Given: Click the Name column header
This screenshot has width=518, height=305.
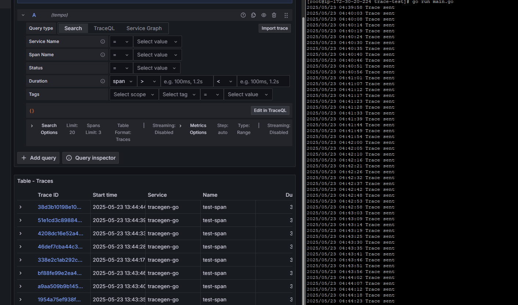Looking at the screenshot, I should point(210,195).
